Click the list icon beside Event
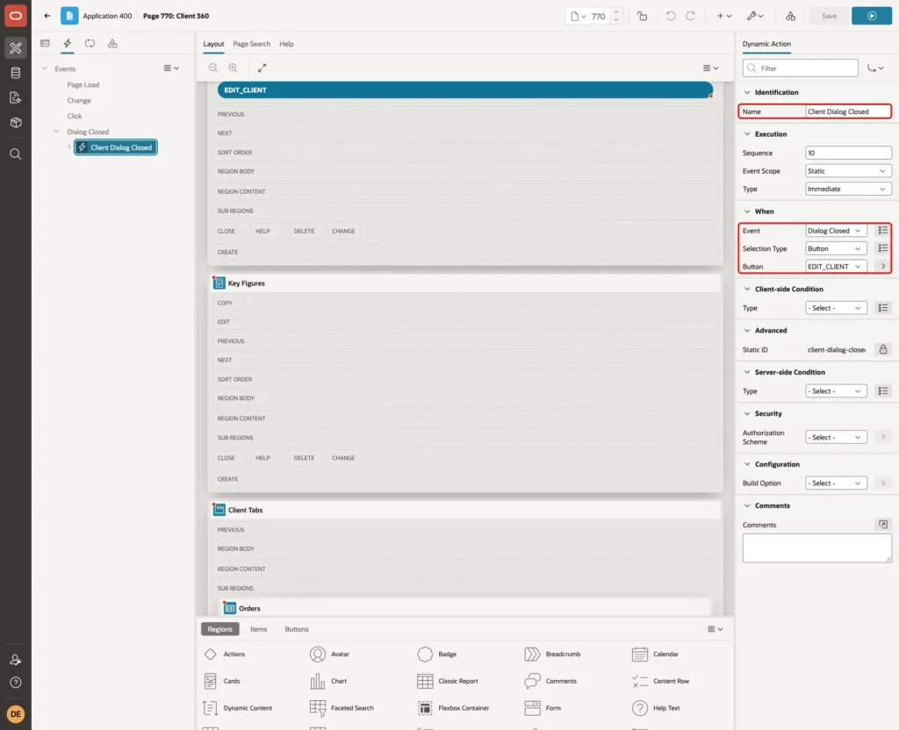 pos(883,231)
